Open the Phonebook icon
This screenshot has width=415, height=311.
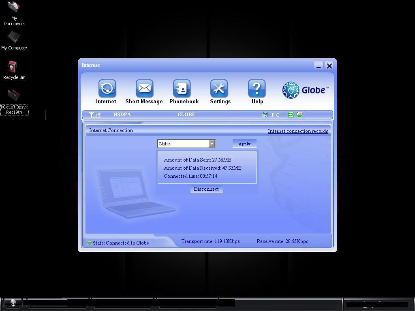[x=182, y=88]
